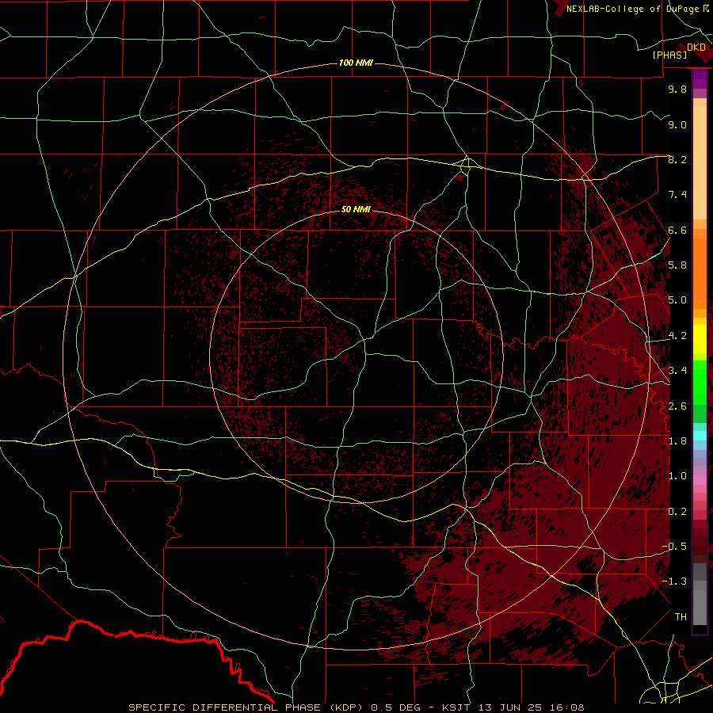
Task: Select the 9.8 value on the scale
Action: [x=677, y=89]
